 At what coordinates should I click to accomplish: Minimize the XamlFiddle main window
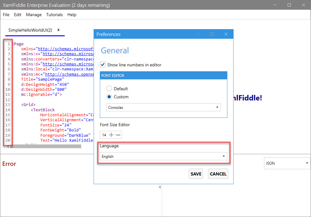point(275,5)
